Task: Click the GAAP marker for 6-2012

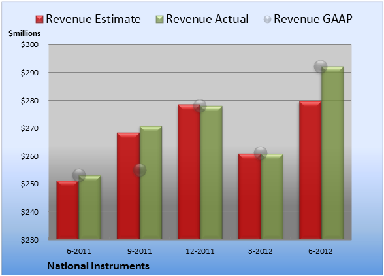Action: tap(321, 66)
